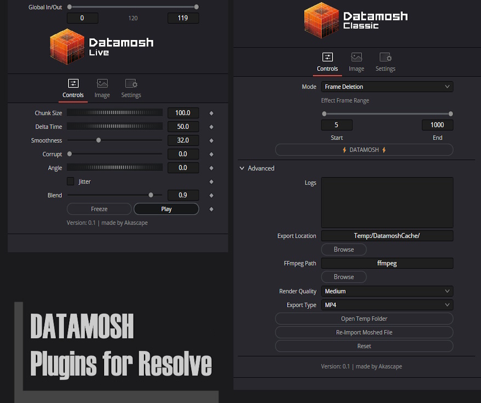Open Image tab icon in Datamosh Live
The width and height of the screenshot is (481, 403).
coord(102,83)
